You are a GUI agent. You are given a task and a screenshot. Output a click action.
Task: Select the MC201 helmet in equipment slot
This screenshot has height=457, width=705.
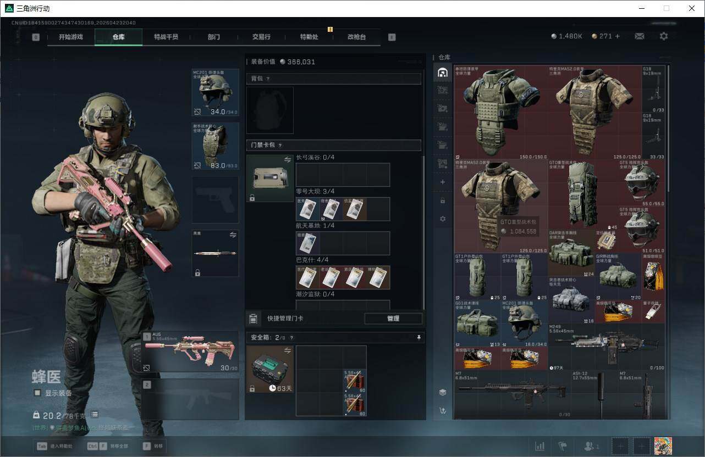click(215, 92)
